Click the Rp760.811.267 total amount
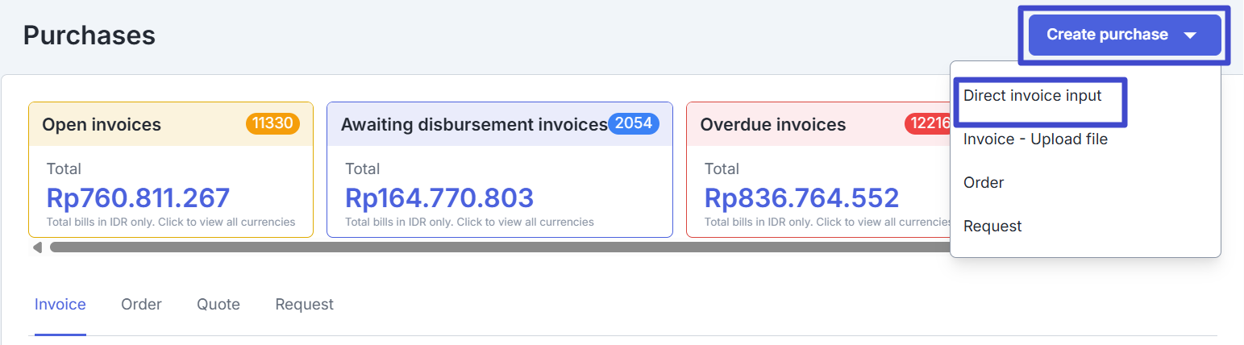1244x345 pixels. pyautogui.click(x=138, y=198)
